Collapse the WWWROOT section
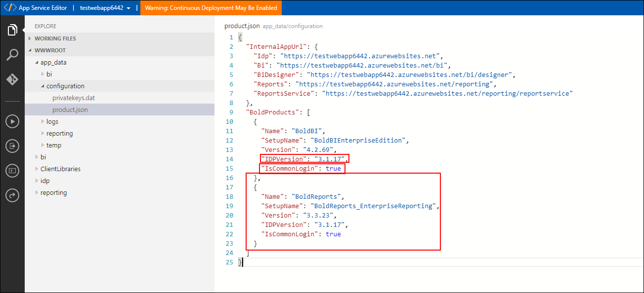Screen dimensions: 644x293 [x=120, y=50]
